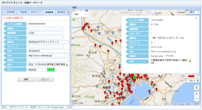Click the Google logo on the map

pyautogui.click(x=78, y=103)
